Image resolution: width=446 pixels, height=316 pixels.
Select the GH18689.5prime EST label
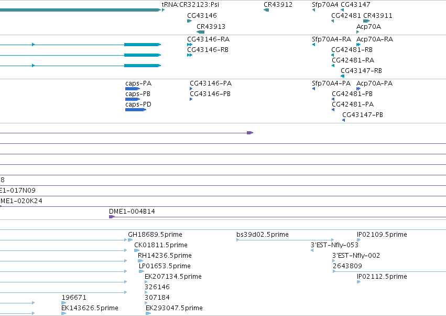155,235
